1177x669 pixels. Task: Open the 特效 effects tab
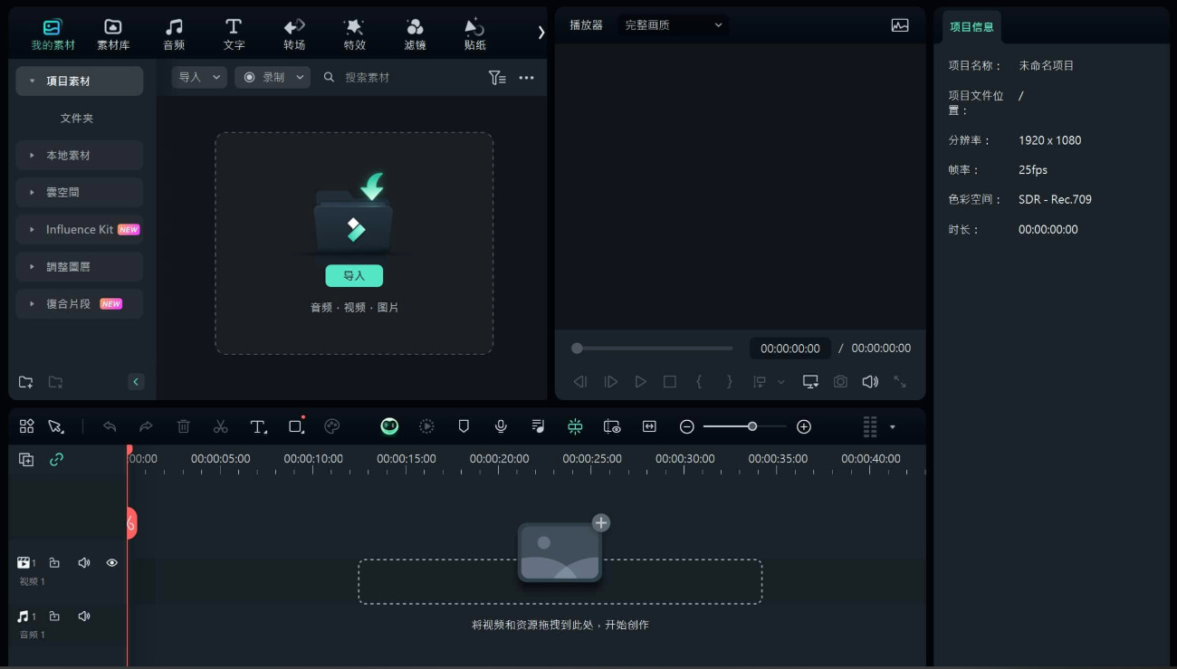[x=354, y=34]
